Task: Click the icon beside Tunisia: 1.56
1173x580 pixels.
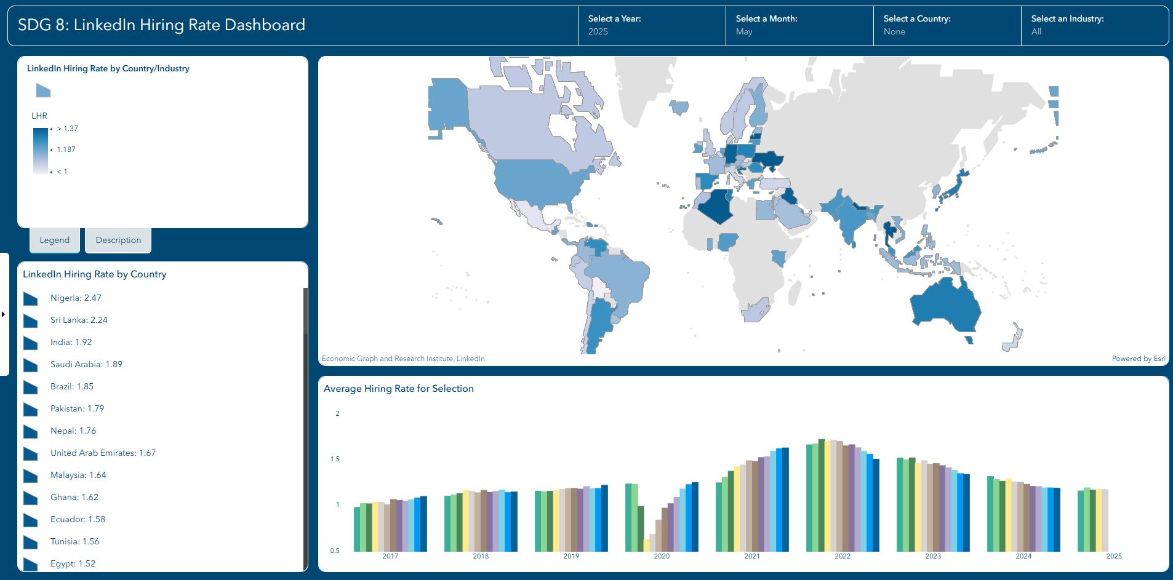Action: click(31, 542)
